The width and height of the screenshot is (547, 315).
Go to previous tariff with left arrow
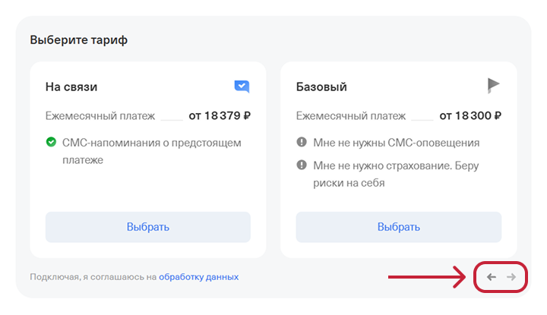[x=491, y=277]
